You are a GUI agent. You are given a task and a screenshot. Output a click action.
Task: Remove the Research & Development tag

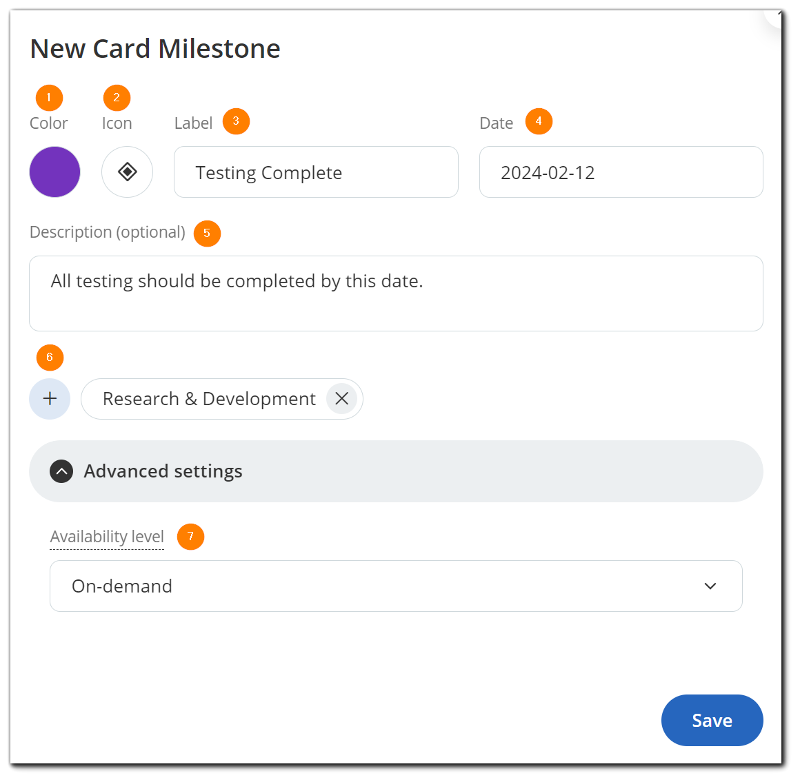(x=341, y=398)
